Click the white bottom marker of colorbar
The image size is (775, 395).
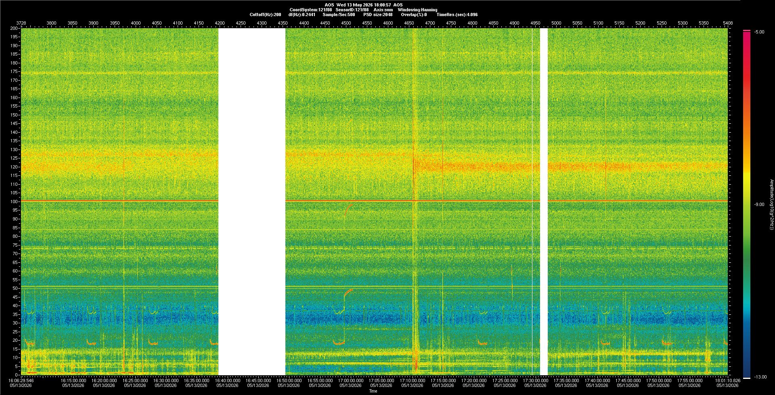[747, 378]
